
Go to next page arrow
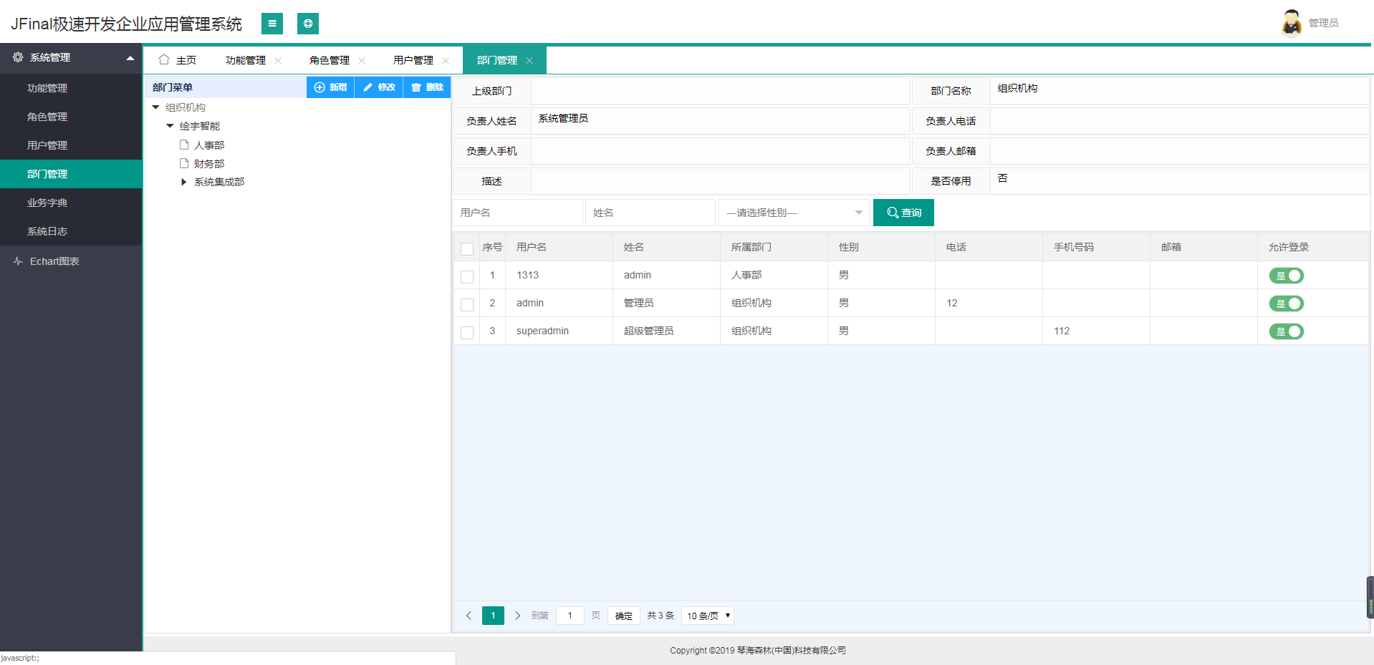pos(517,616)
